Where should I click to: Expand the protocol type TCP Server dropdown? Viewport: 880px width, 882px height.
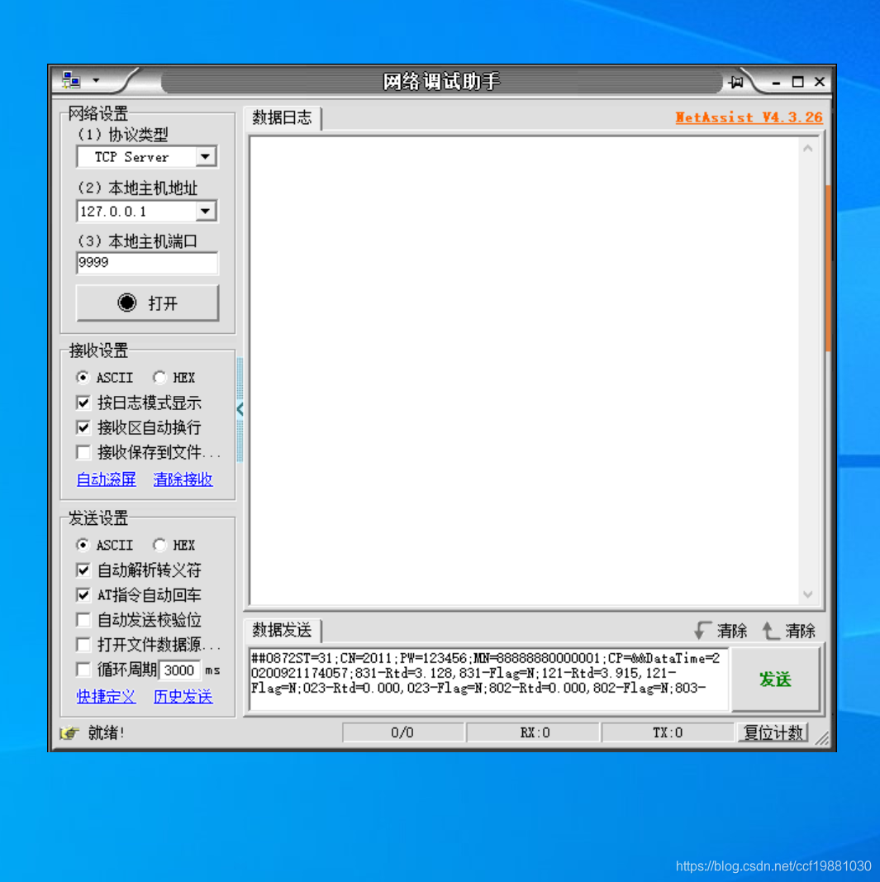tap(206, 156)
